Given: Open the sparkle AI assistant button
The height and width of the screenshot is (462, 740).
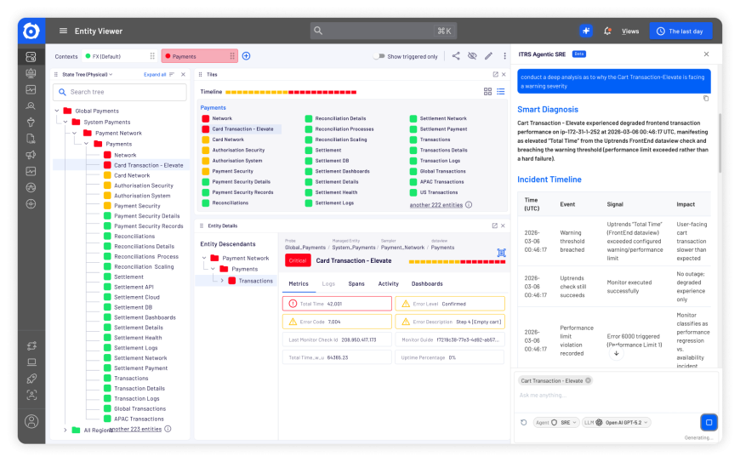Looking at the screenshot, I should point(586,31).
